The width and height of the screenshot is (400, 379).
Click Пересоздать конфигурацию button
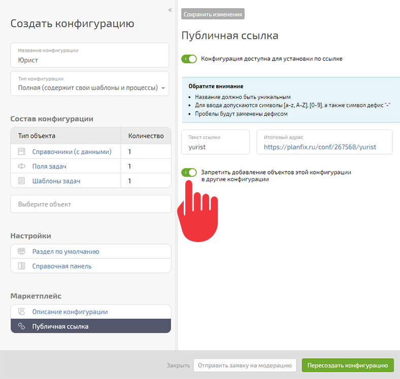pyautogui.click(x=348, y=365)
